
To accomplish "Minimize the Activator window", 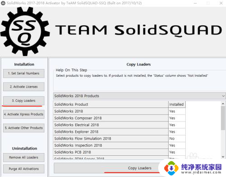I will click(195, 3).
